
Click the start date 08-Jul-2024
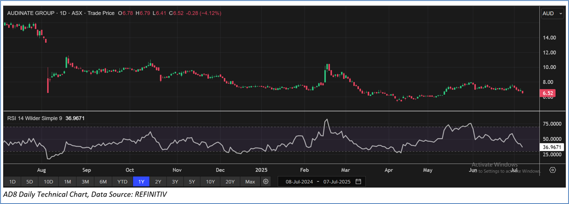click(300, 181)
